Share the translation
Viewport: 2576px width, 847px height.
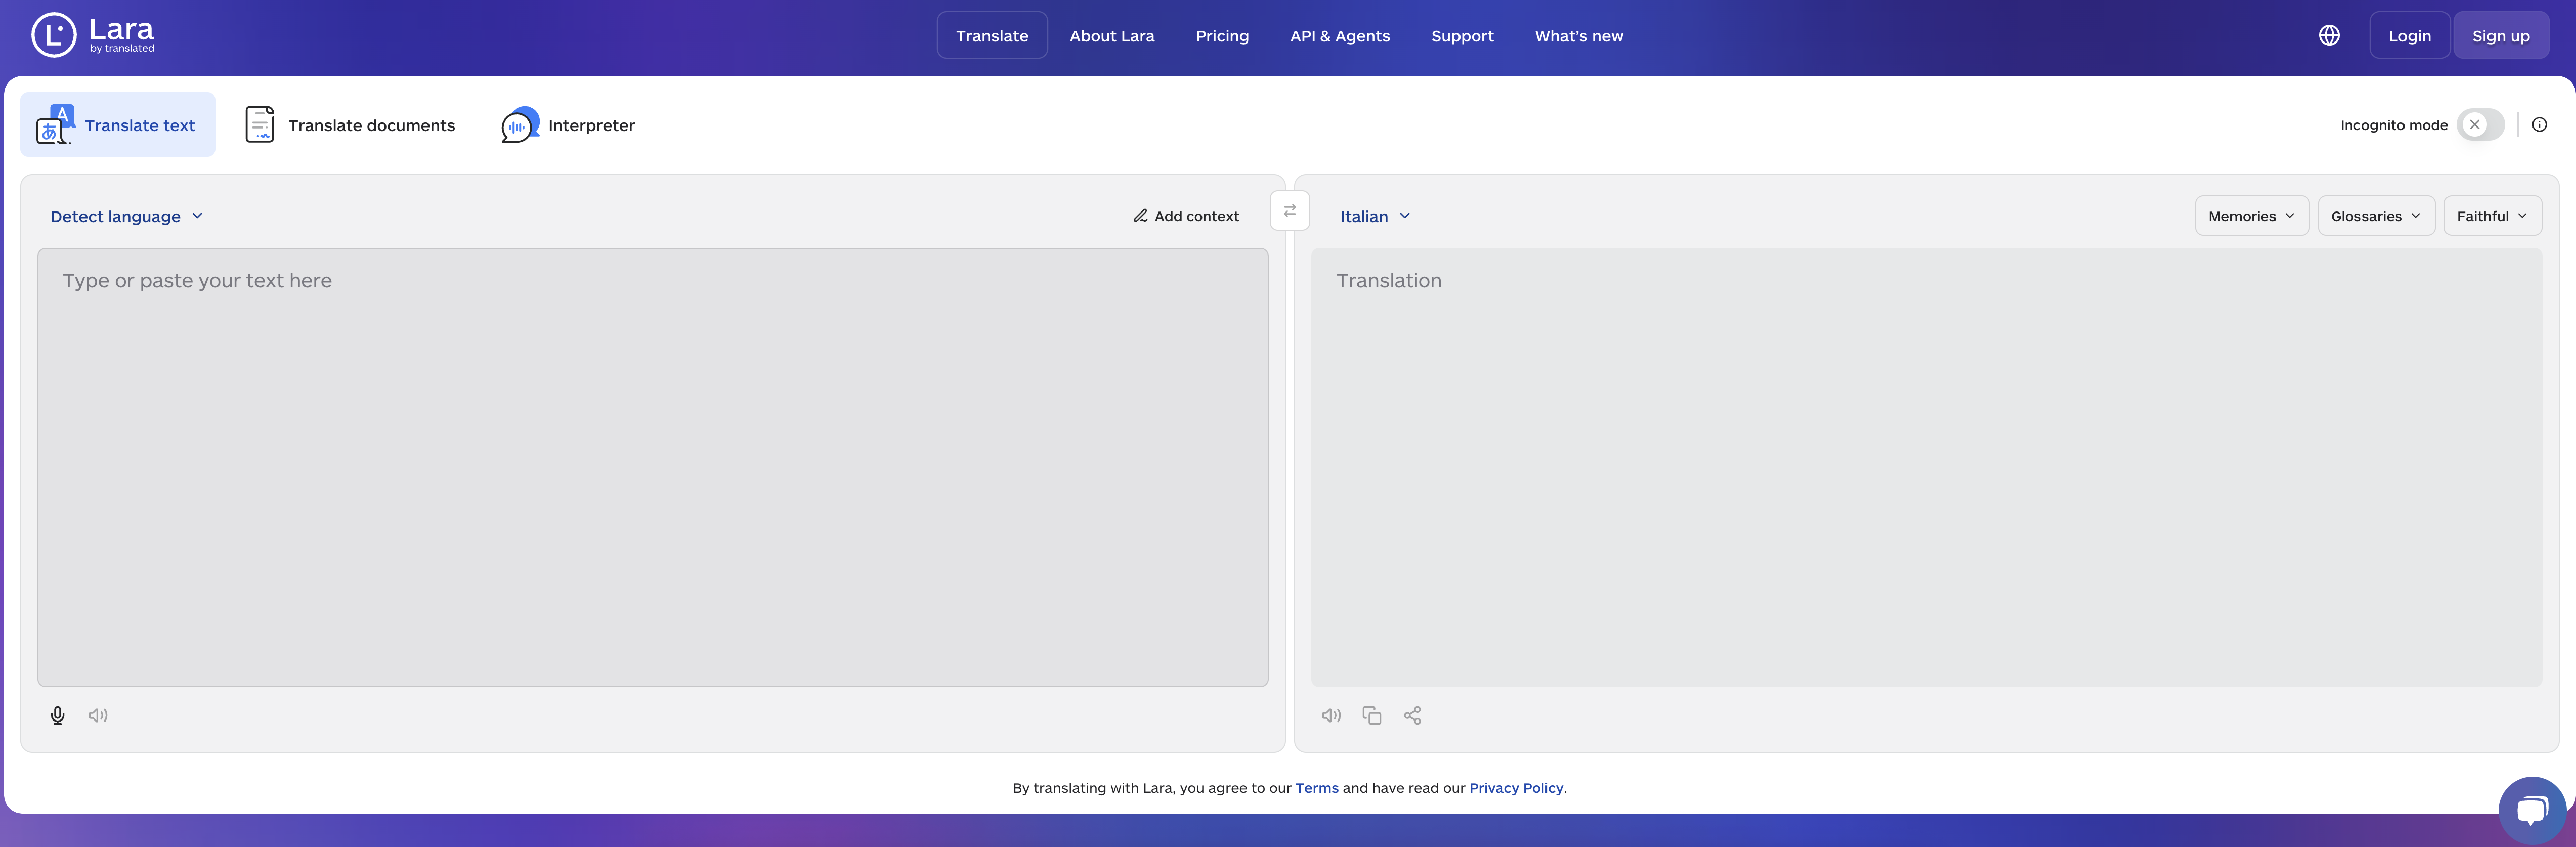point(1413,715)
